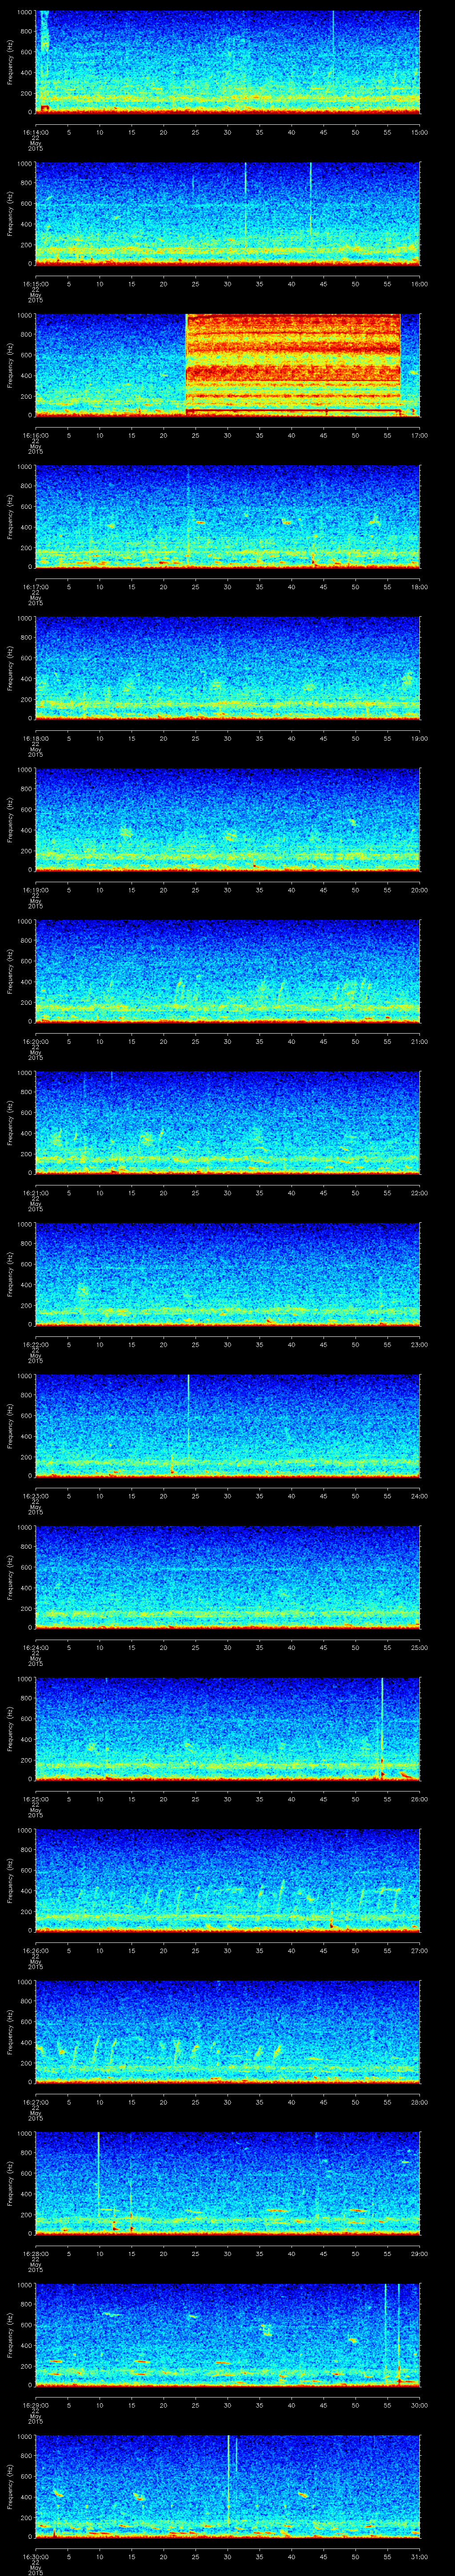Click the spectrogram panel starting at 16:29:00
The image size is (455, 2576).
pos(228,2335)
